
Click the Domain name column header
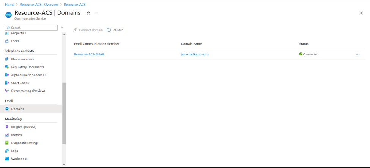(191, 44)
